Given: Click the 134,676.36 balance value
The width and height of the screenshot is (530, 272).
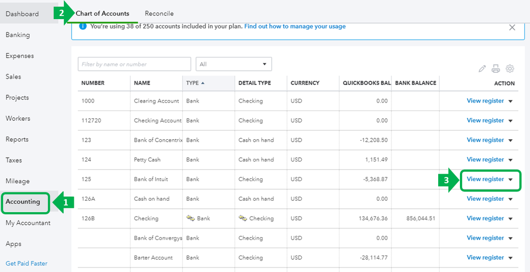Looking at the screenshot, I should click(x=373, y=218).
